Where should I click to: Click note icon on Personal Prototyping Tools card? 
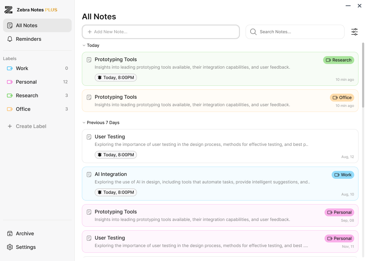pos(89,212)
